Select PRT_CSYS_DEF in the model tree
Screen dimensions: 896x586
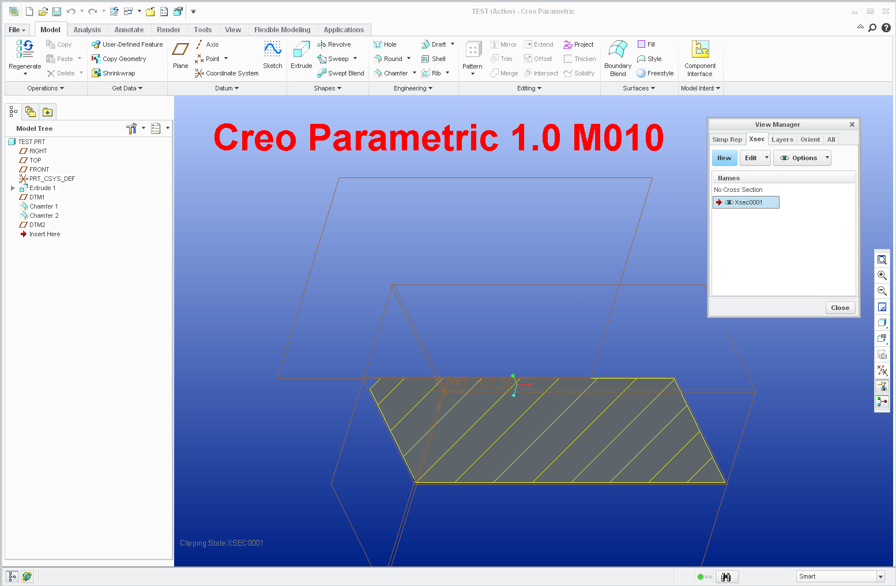(x=52, y=179)
